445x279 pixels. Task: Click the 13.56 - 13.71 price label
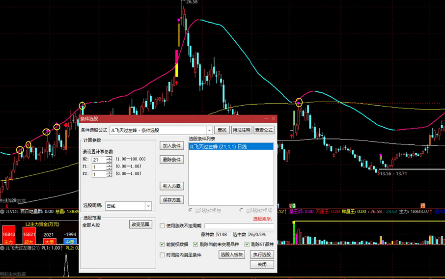[393, 174]
